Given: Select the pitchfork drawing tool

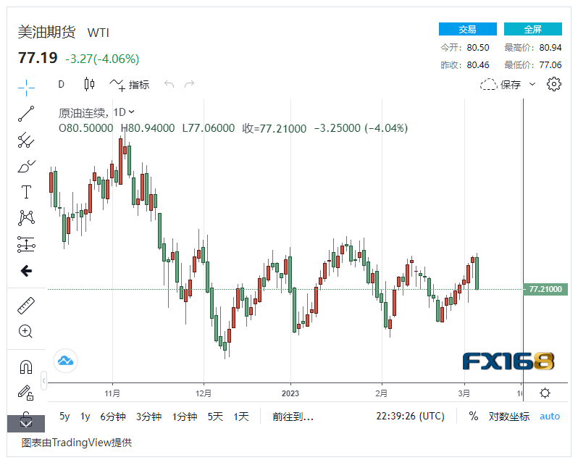Looking at the screenshot, I should click(x=26, y=140).
